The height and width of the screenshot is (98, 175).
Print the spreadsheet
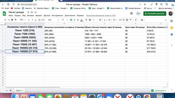pyautogui.click(x=12, y=20)
